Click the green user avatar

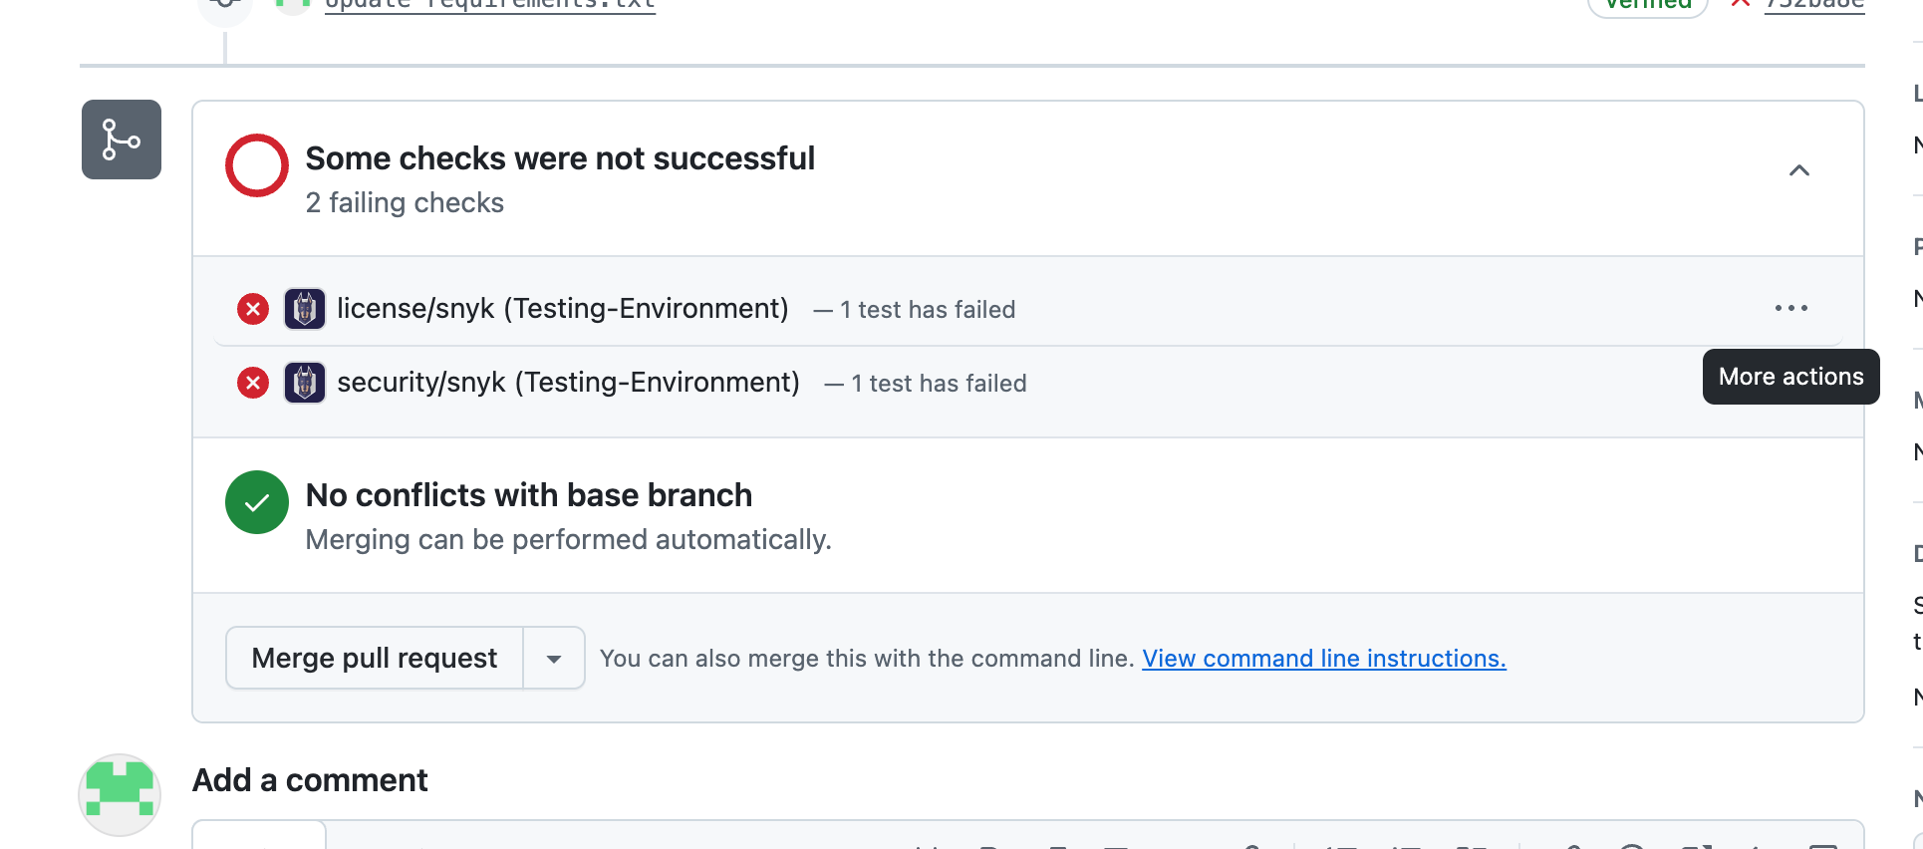120,795
